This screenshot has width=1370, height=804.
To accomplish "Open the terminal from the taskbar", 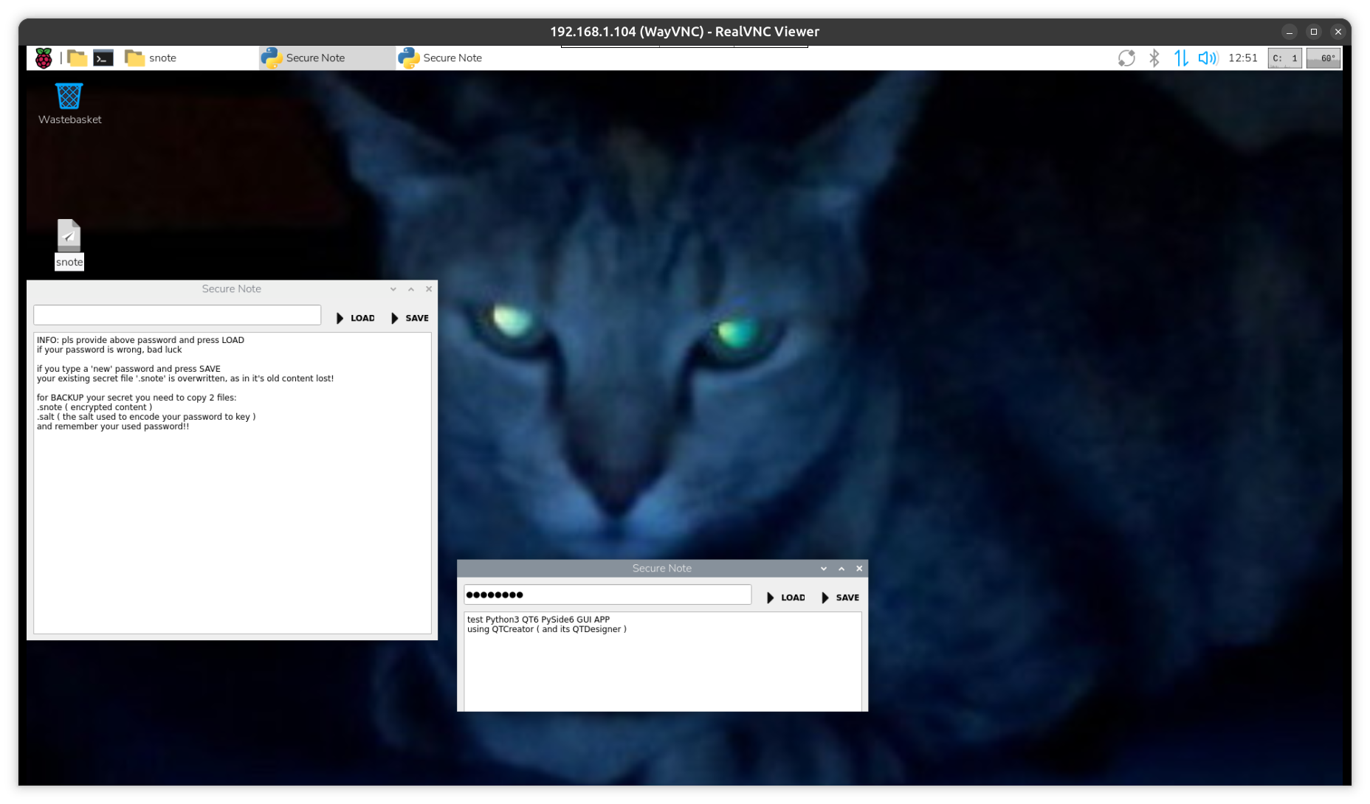I will coord(103,58).
